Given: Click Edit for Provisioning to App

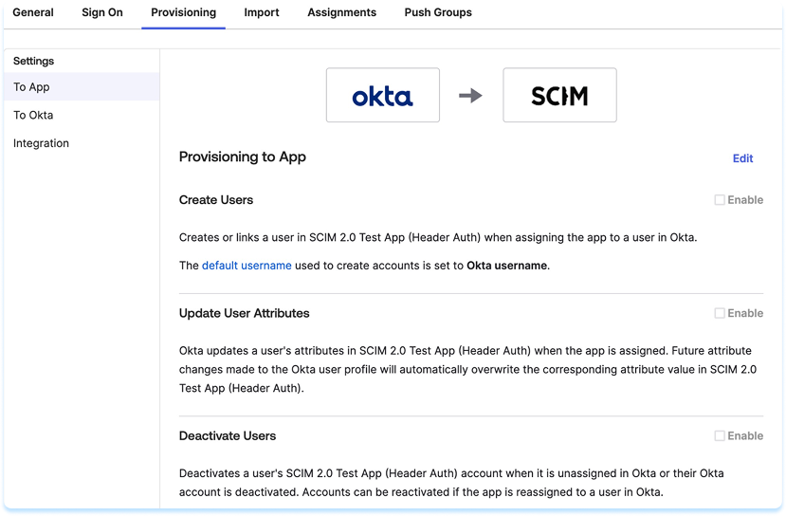Looking at the screenshot, I should (742, 158).
